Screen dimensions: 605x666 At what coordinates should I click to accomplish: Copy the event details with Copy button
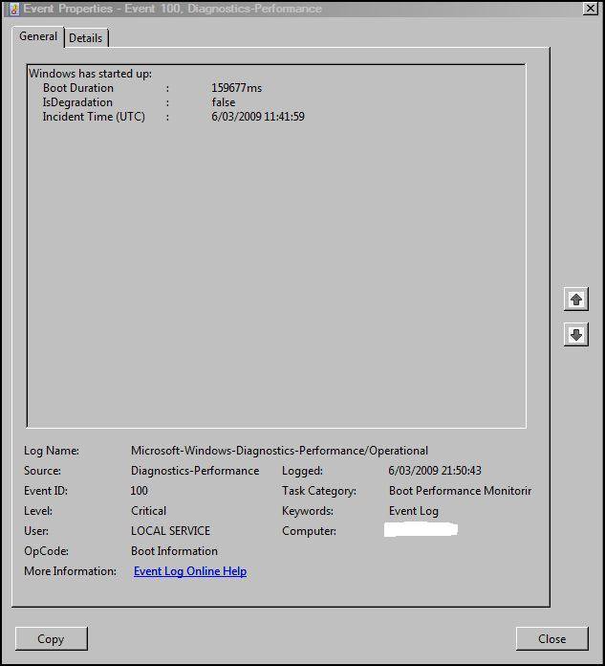coord(52,639)
